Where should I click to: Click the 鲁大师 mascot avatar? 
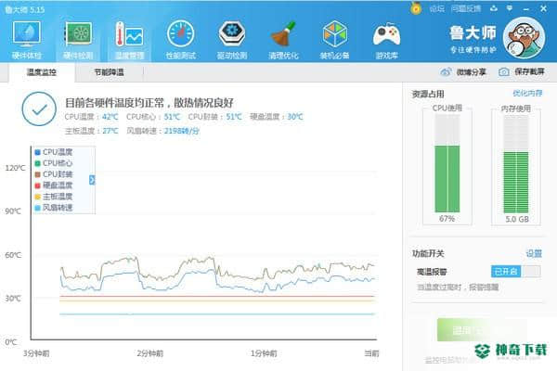pyautogui.click(x=525, y=38)
